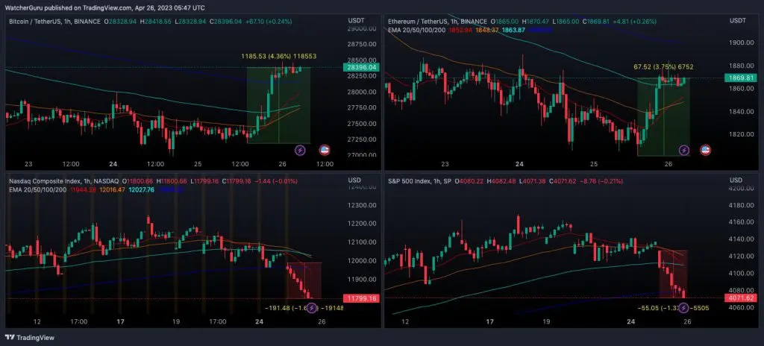Screen dimensions: 764x346
Task: Click the S&P 500 Index symbol title
Action: [410, 181]
